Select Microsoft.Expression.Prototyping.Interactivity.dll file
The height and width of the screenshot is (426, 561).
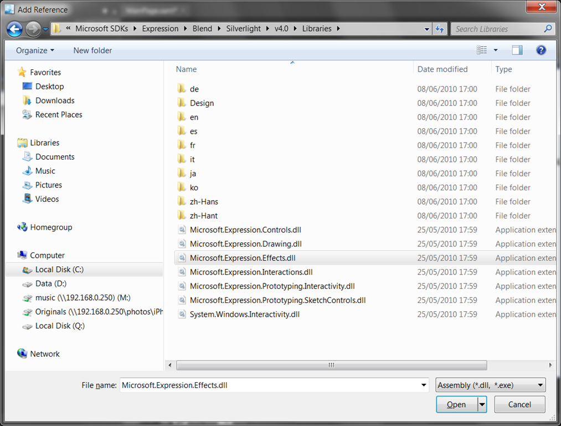click(272, 286)
